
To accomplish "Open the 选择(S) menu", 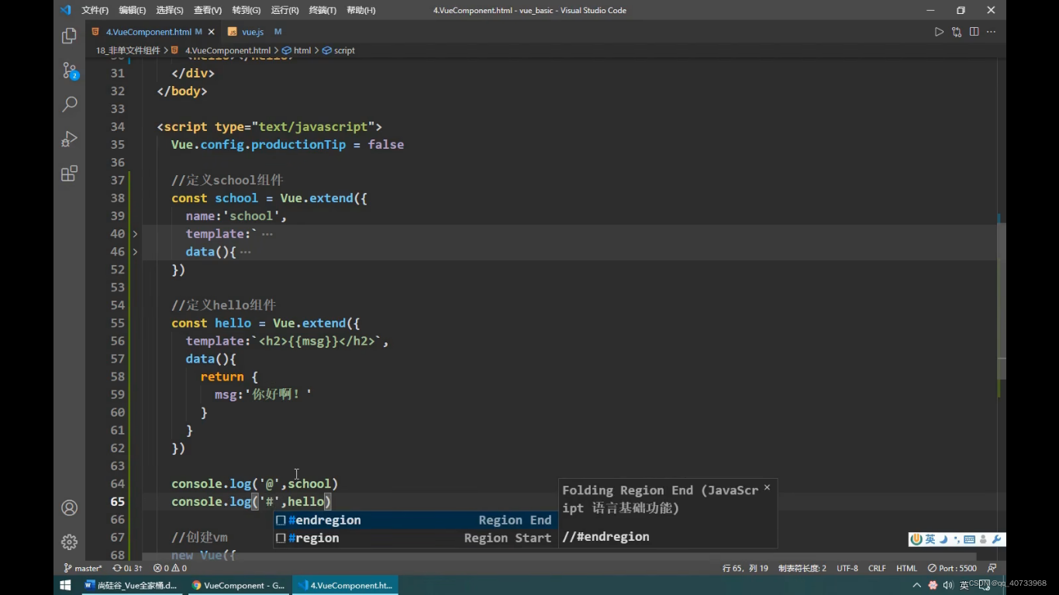I will pos(170,10).
